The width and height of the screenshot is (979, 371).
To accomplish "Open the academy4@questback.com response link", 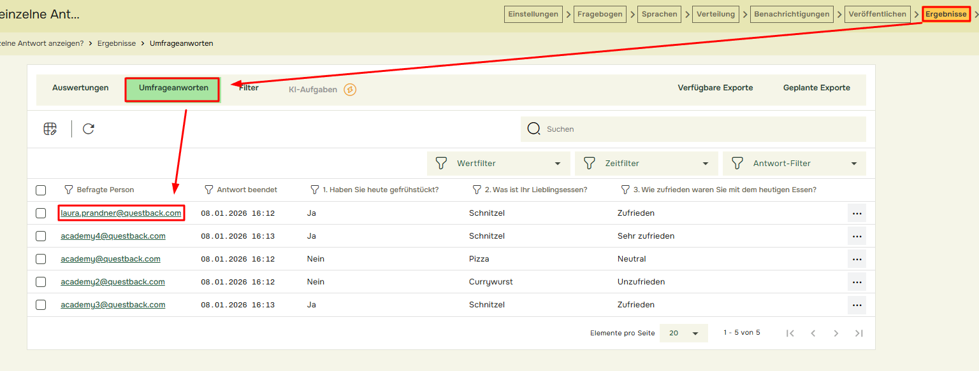I will 113,236.
